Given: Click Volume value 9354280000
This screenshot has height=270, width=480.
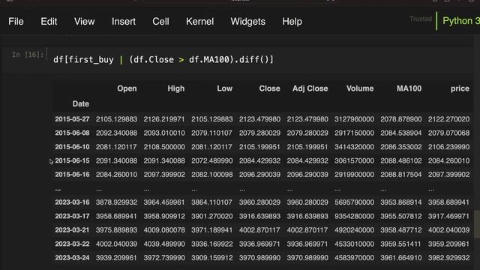Looking at the screenshot, I should pos(354,216).
